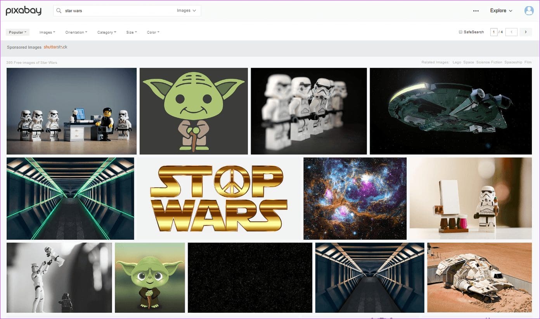Go to the next results page
Image resolution: width=540 pixels, height=319 pixels.
[526, 32]
